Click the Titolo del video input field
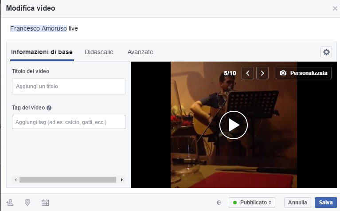The image size is (340, 211). [69, 86]
